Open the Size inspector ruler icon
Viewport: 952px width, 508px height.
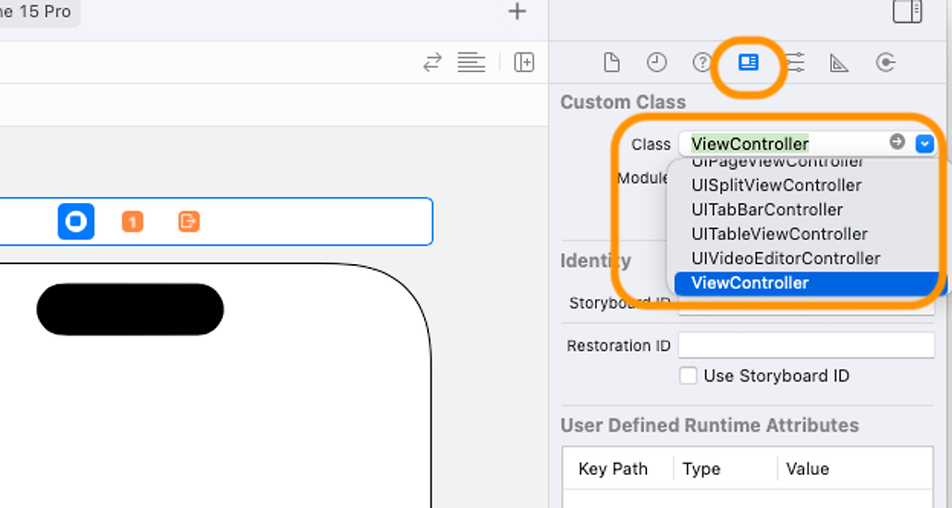pos(839,63)
